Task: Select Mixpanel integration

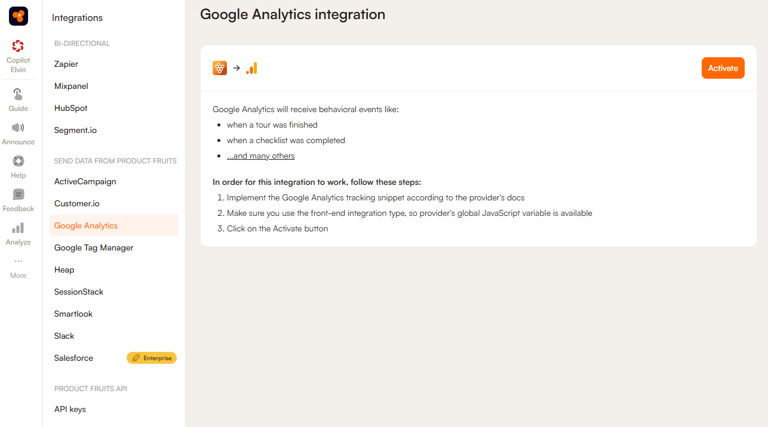Action: pos(71,86)
